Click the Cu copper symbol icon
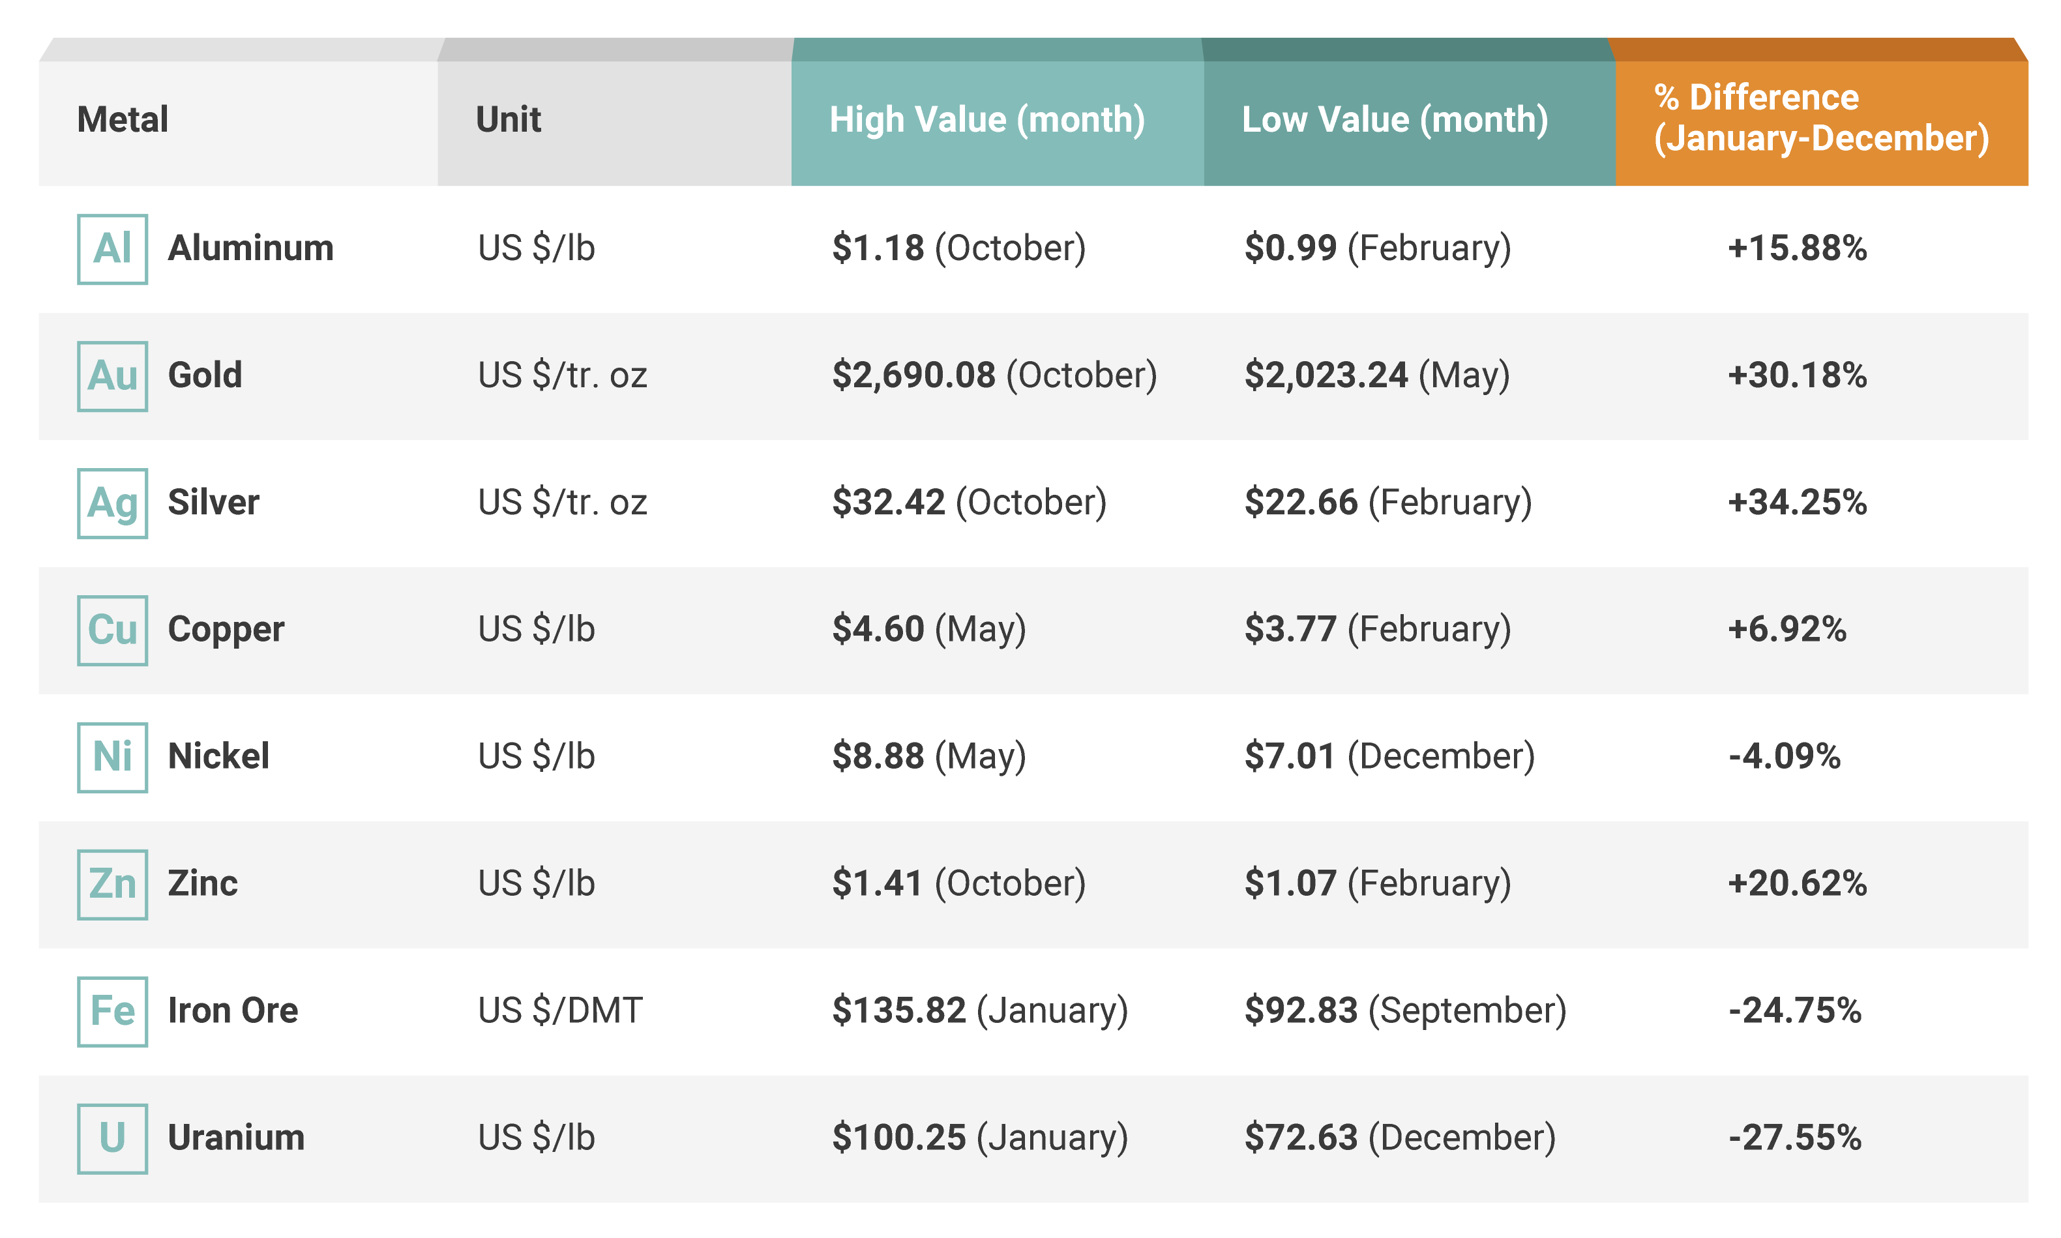 (x=113, y=630)
